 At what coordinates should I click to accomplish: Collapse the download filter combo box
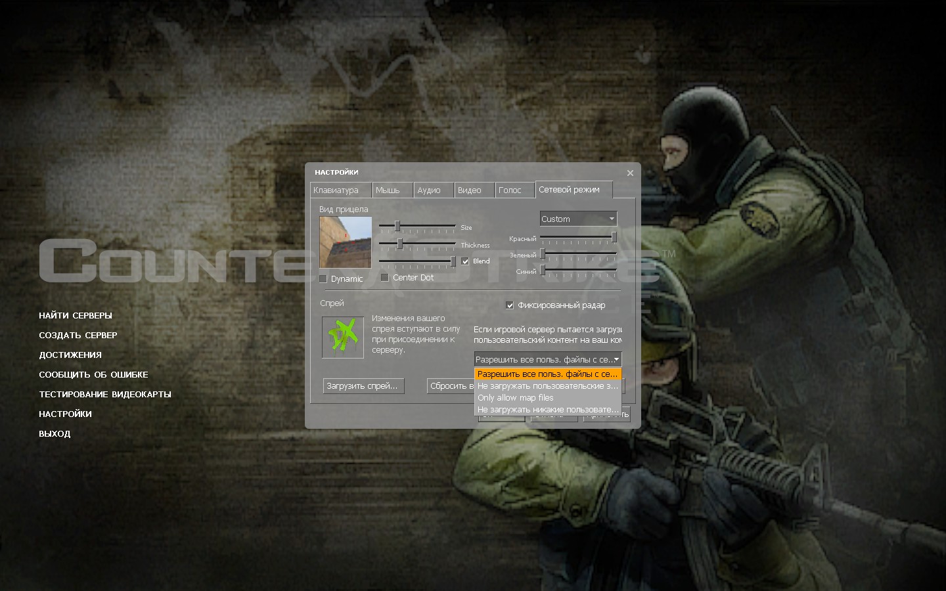point(547,359)
